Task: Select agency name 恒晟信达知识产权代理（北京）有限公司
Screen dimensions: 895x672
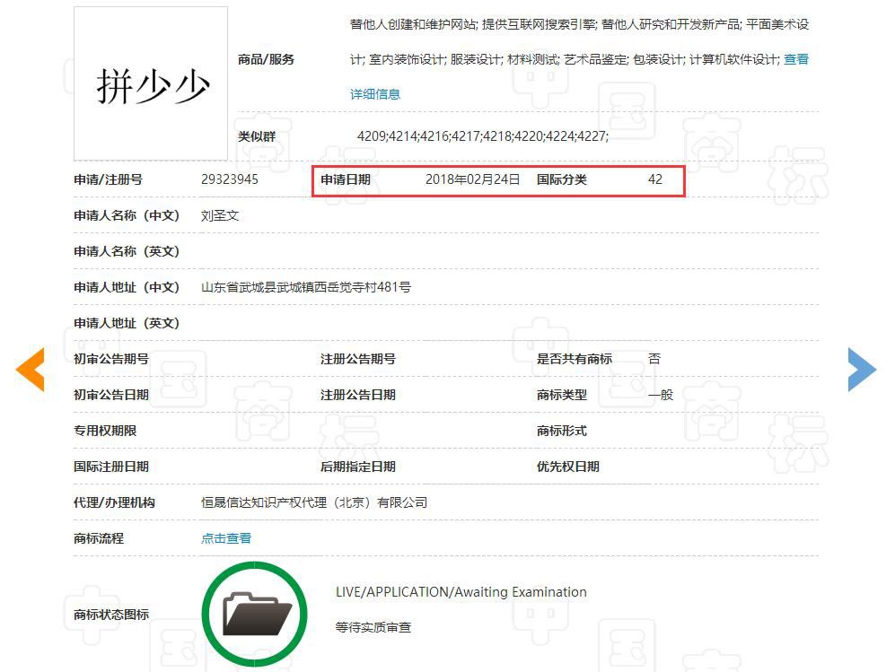Action: click(x=314, y=502)
